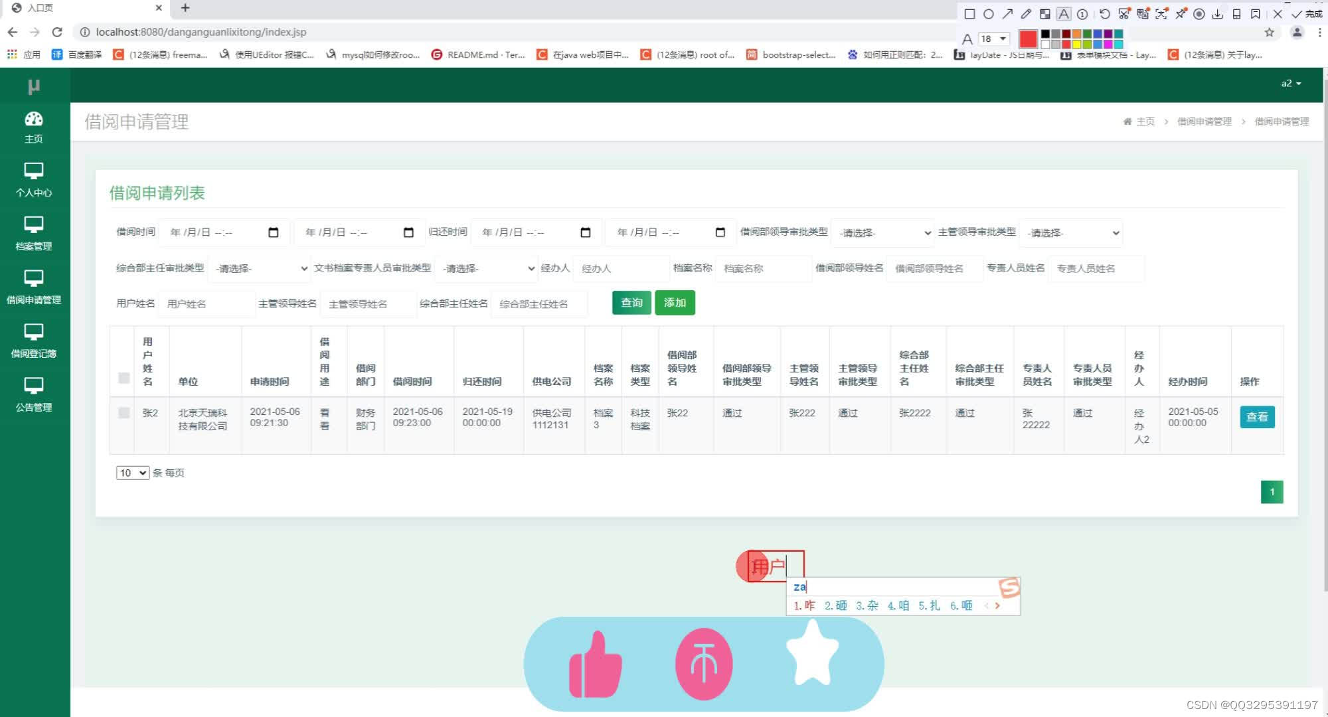Screen dimensions: 1328x717
Task: Cancel the screenshot with the X icon
Action: tap(1278, 14)
